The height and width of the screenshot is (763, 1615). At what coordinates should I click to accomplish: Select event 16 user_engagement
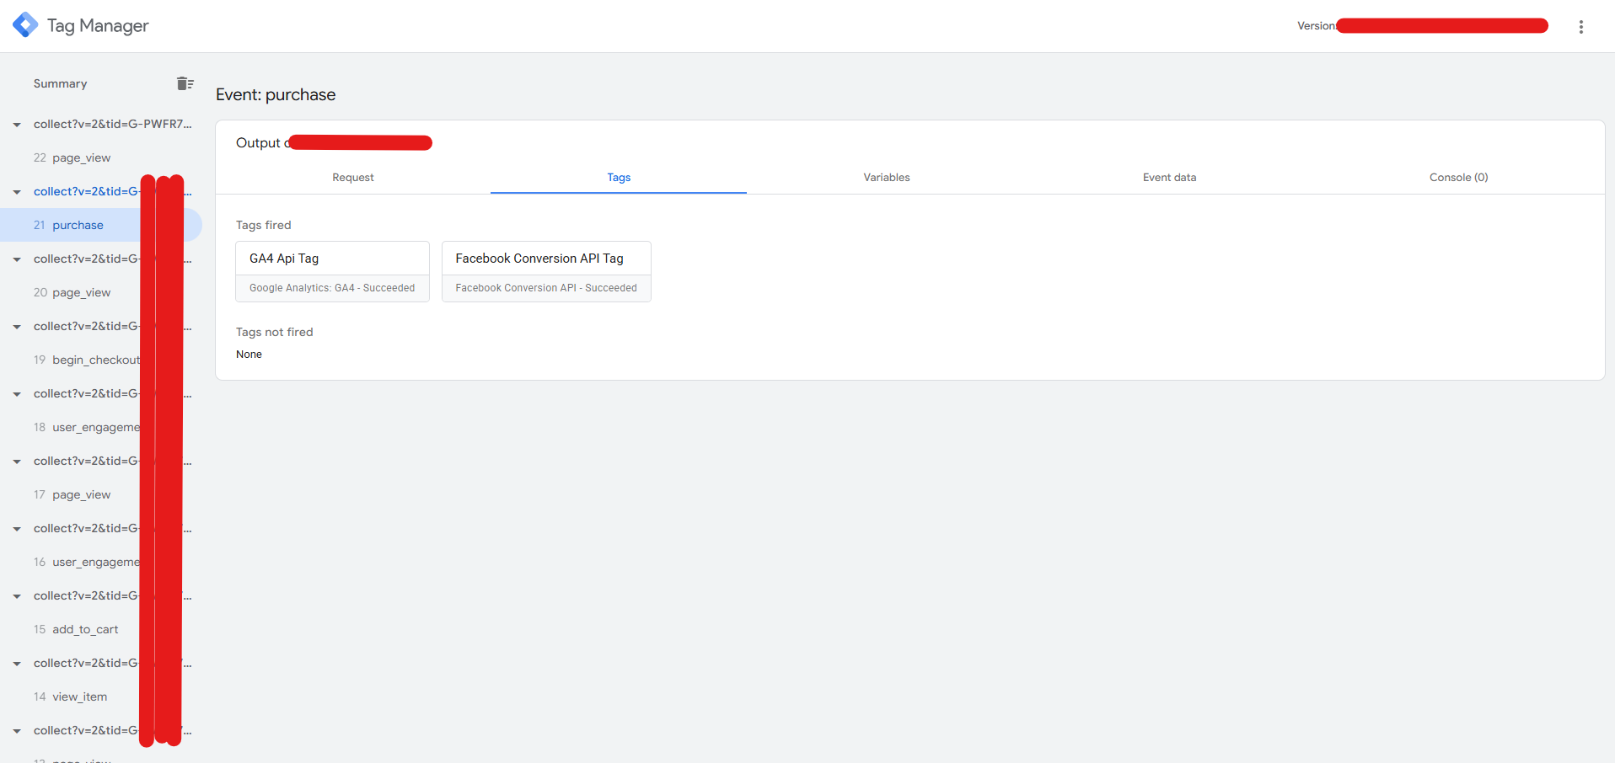(x=101, y=562)
